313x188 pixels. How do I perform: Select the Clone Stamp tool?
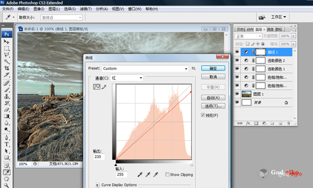pos(7,96)
